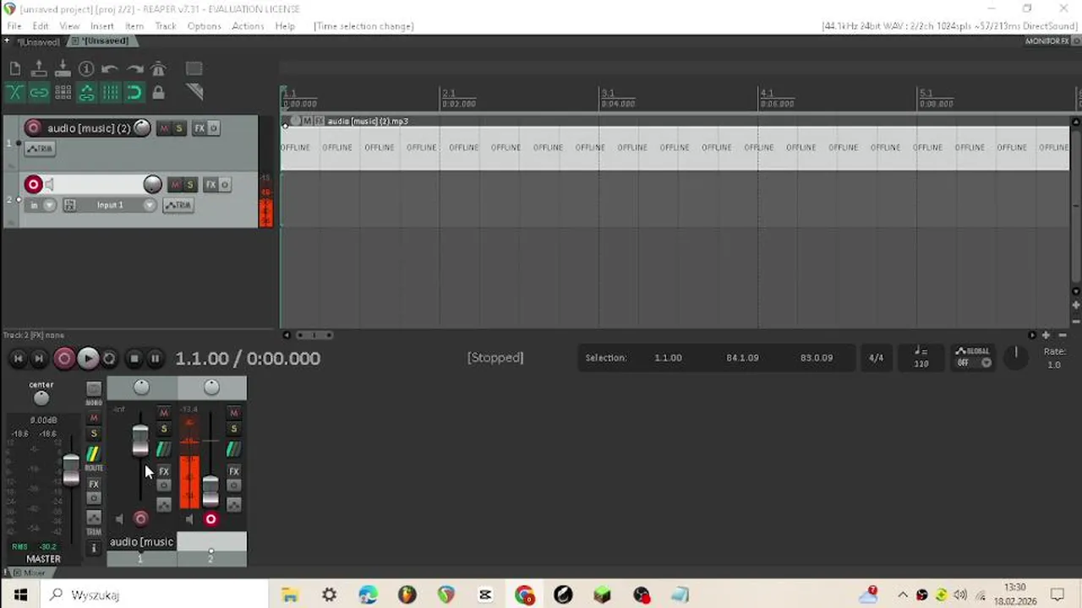Open the Track menu
This screenshot has width=1082, height=608.
166,26
